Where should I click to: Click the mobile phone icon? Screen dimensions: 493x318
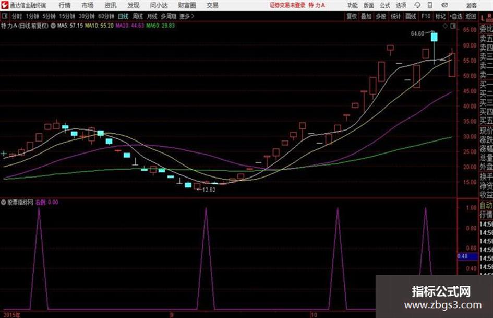point(430,5)
